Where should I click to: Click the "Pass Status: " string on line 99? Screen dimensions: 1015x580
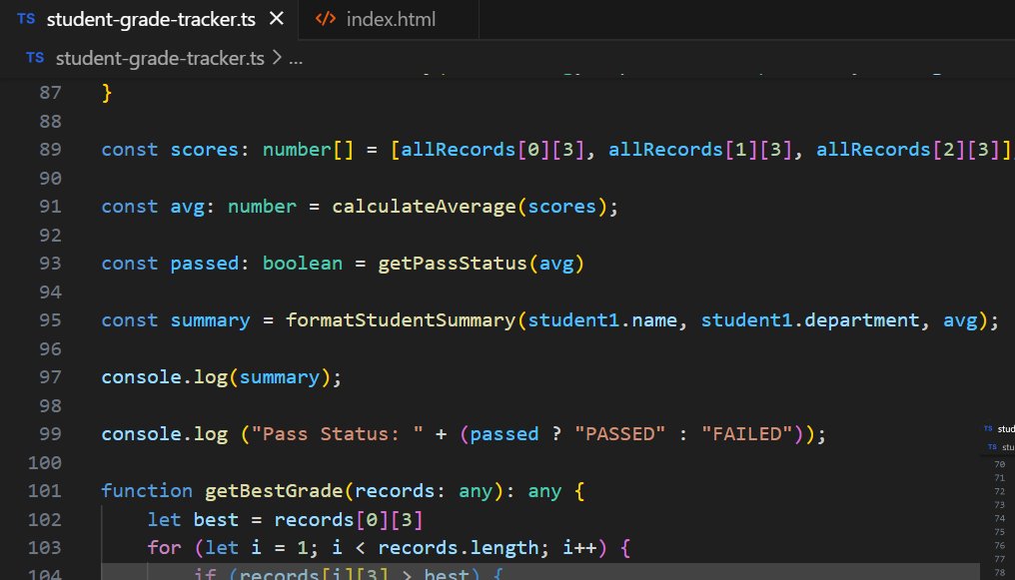click(x=338, y=434)
